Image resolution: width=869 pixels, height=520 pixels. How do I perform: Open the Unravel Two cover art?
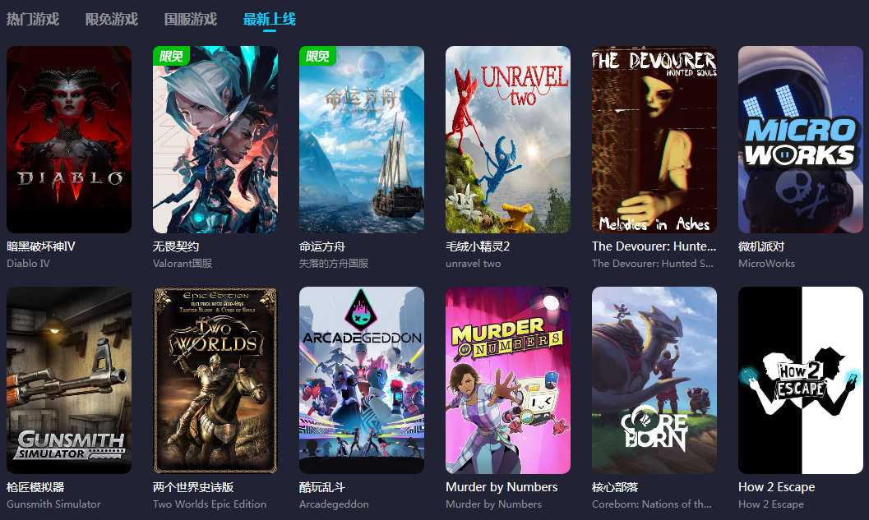tap(508, 140)
